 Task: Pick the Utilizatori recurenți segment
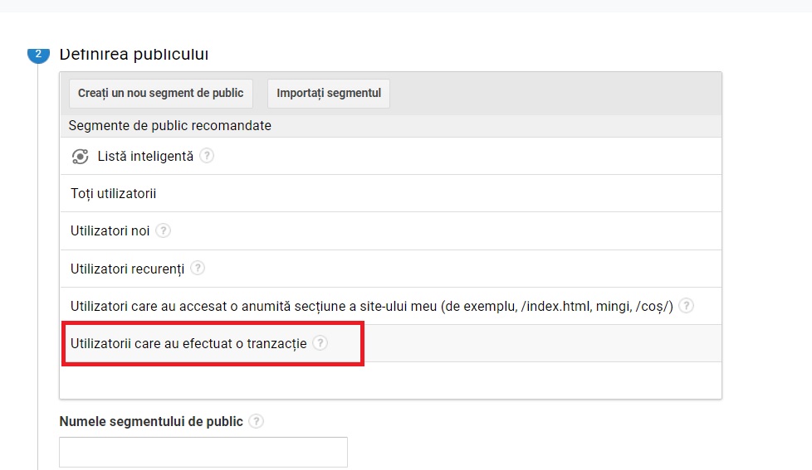coord(391,269)
